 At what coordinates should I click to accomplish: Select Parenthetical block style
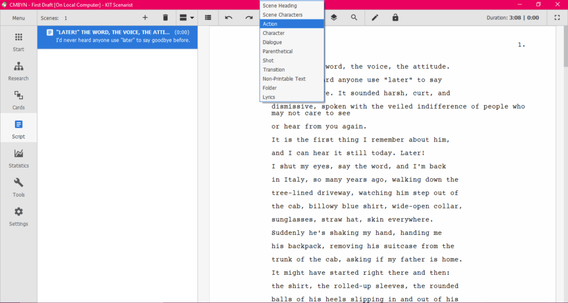(x=292, y=52)
